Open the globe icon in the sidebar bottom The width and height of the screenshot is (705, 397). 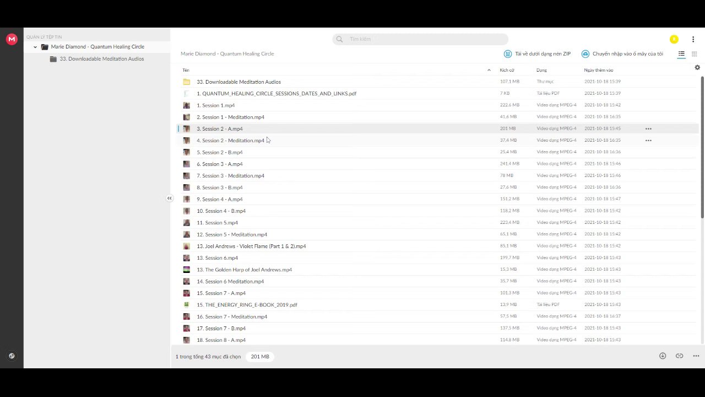(x=12, y=356)
